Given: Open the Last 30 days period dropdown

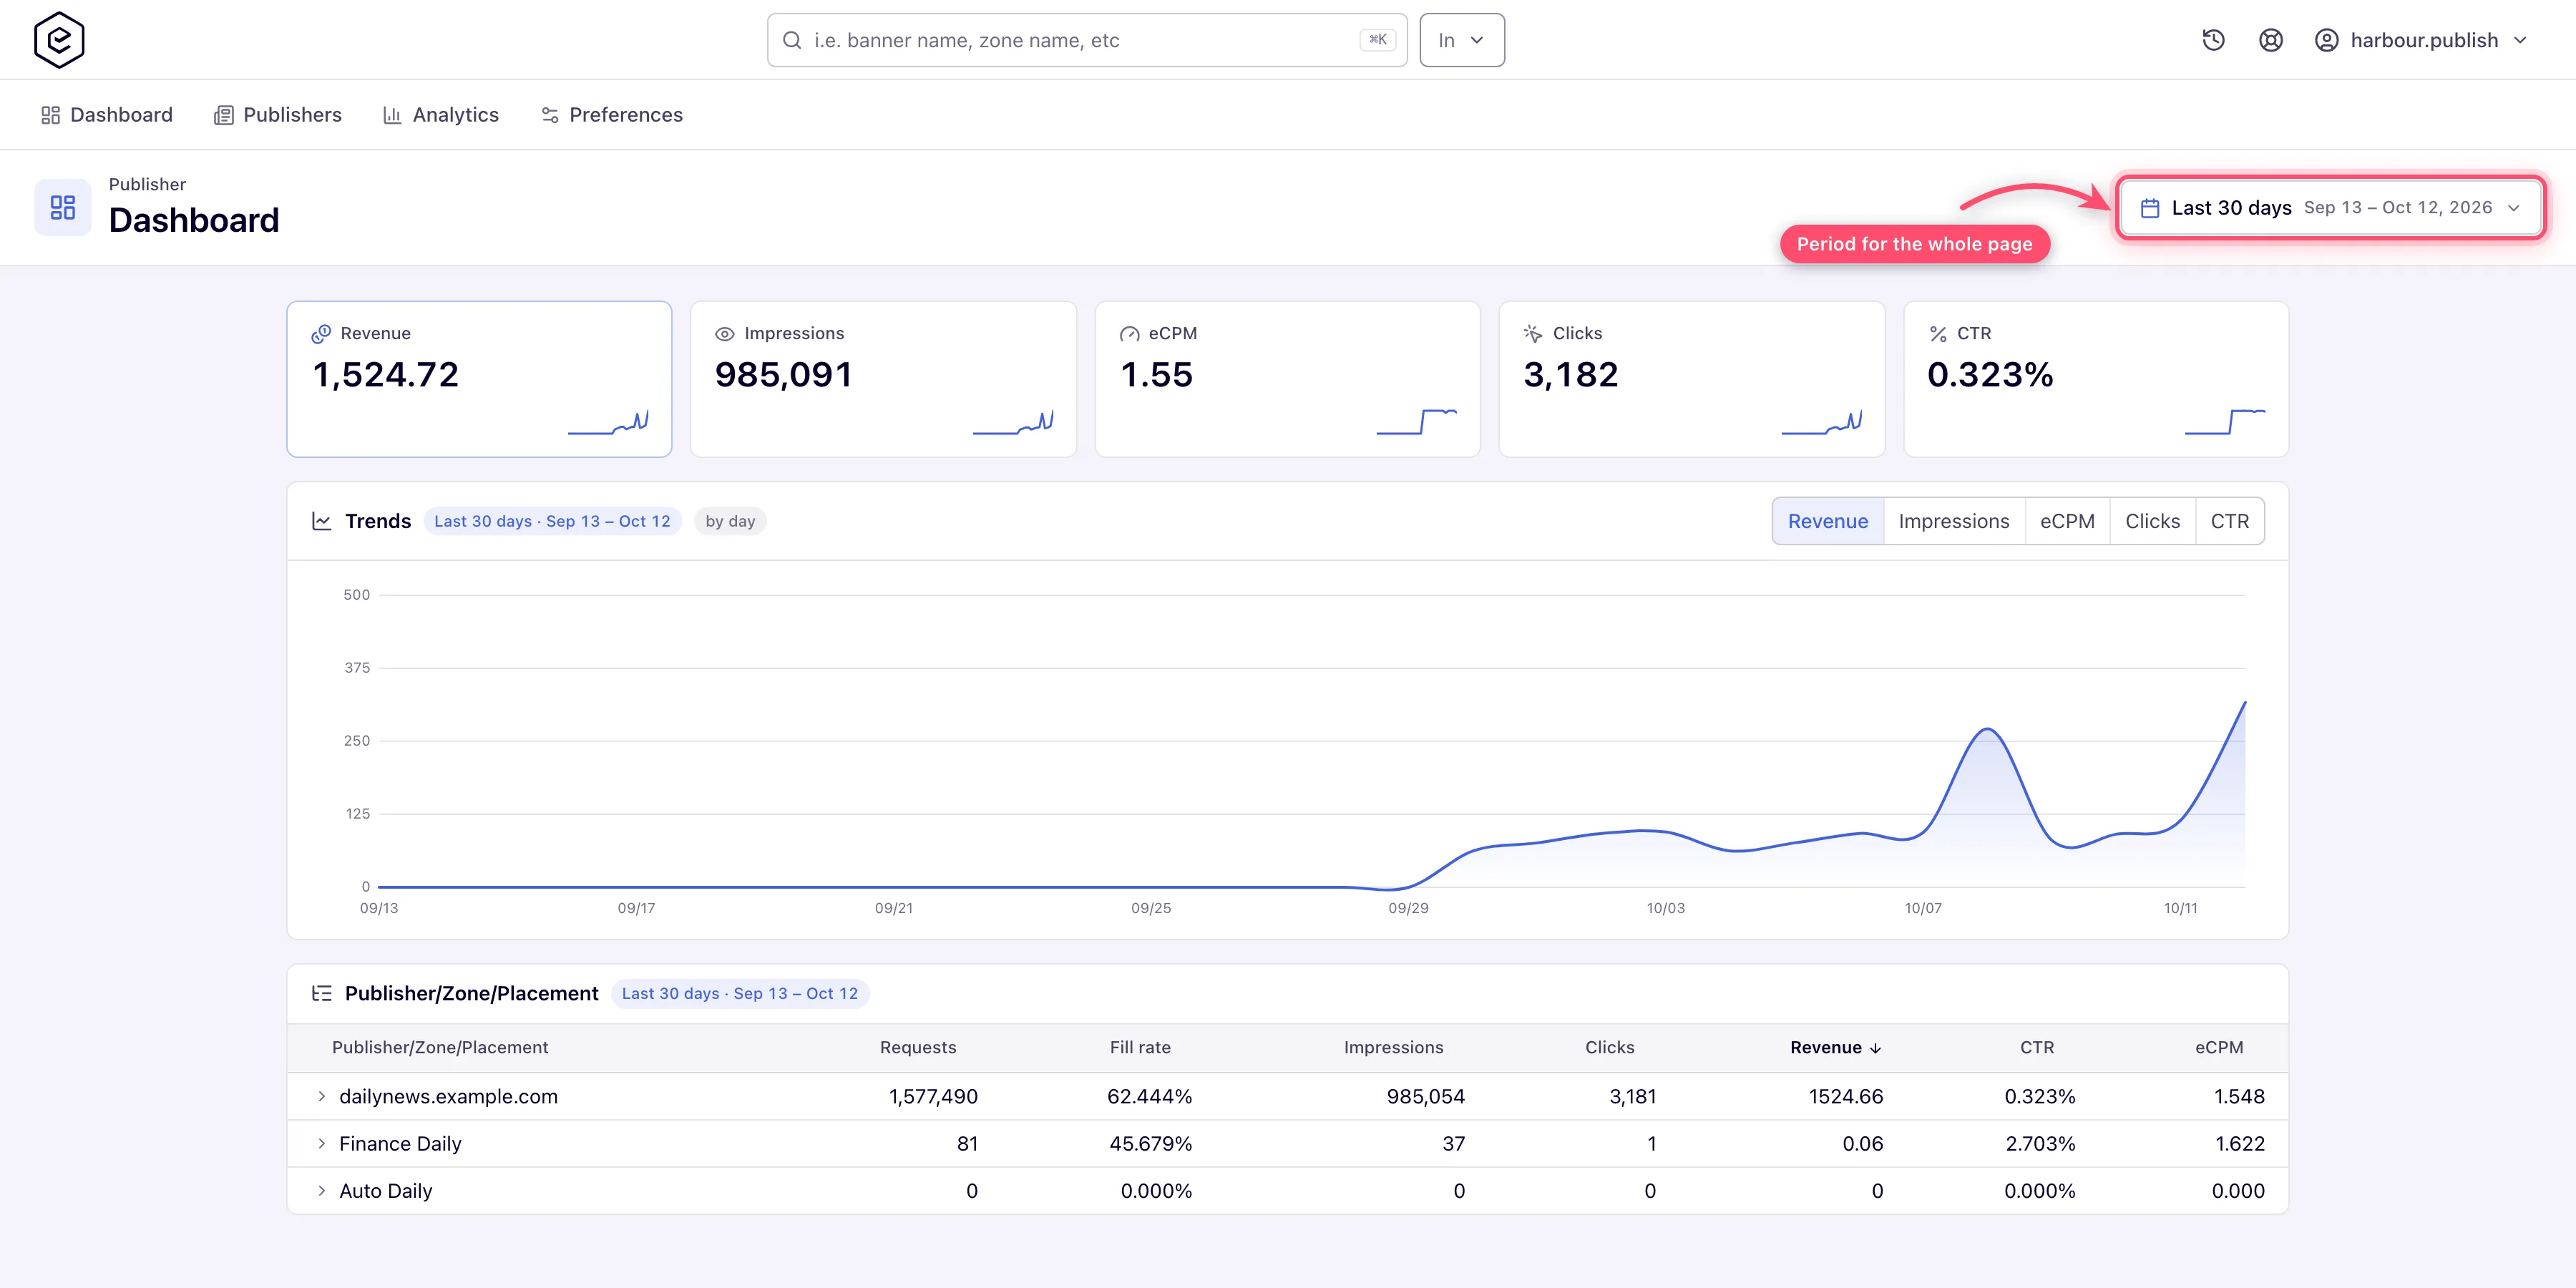Looking at the screenshot, I should click(2330, 208).
